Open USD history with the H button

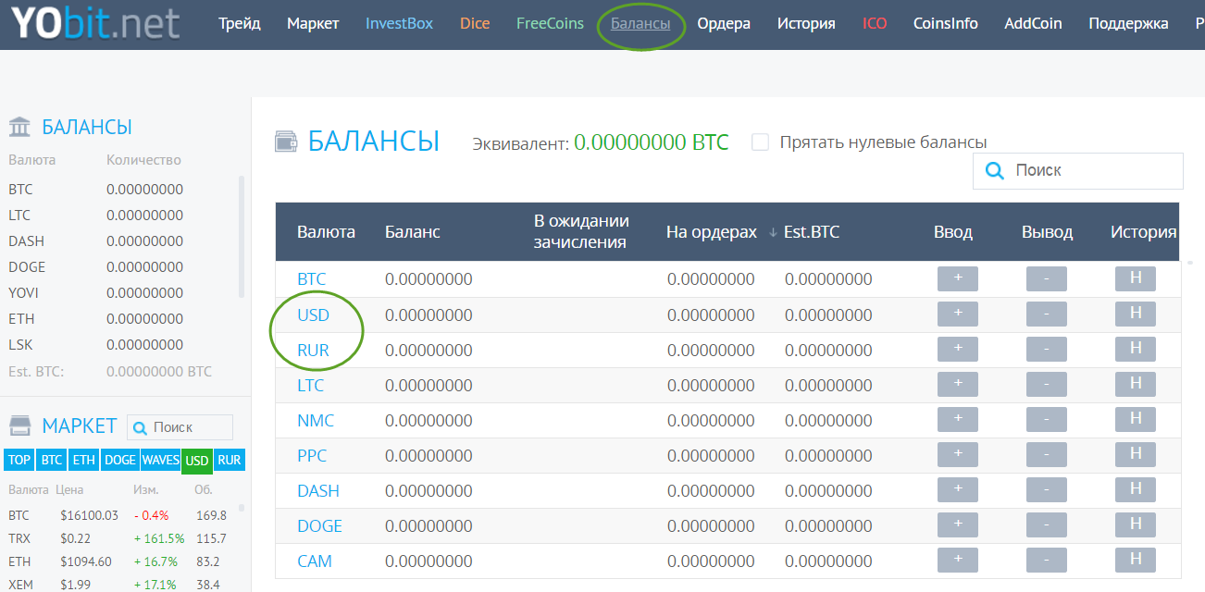tap(1136, 314)
